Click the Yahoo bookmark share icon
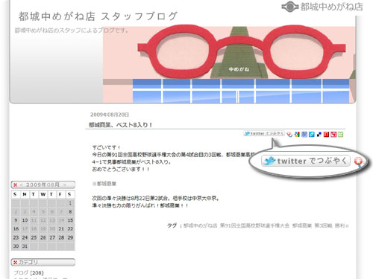373x279 pixels. click(x=289, y=135)
